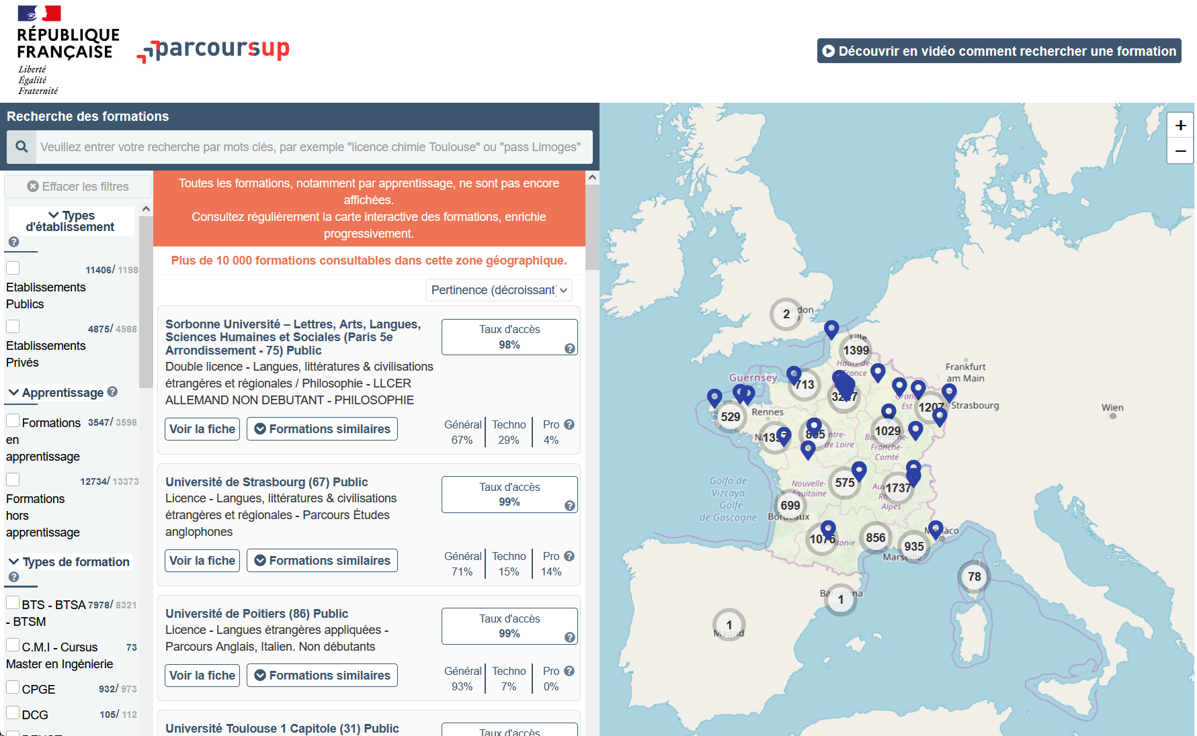Enable Formations hors apprentissage filter
Screen dimensions: 1197x736
click(x=13, y=479)
